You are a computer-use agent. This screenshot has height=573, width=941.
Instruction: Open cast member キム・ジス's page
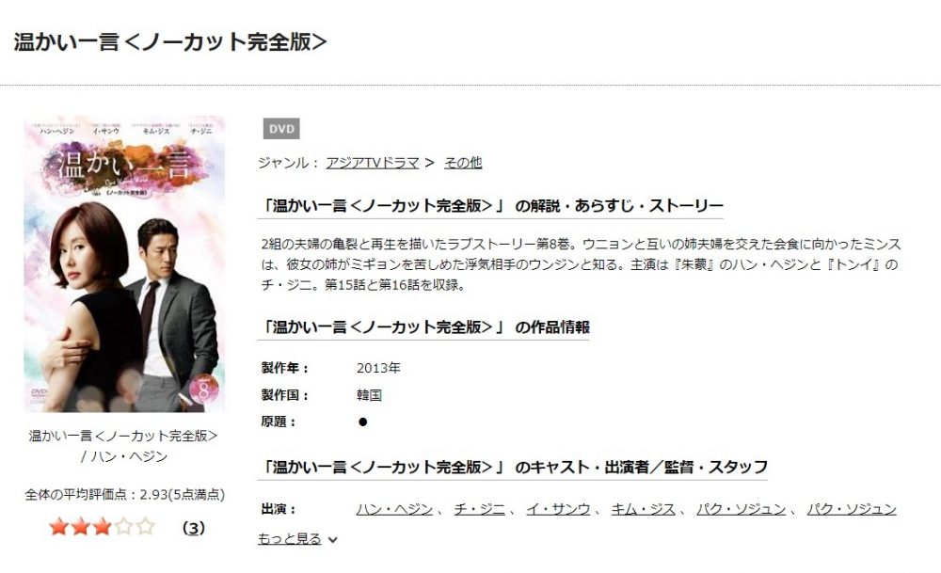644,509
